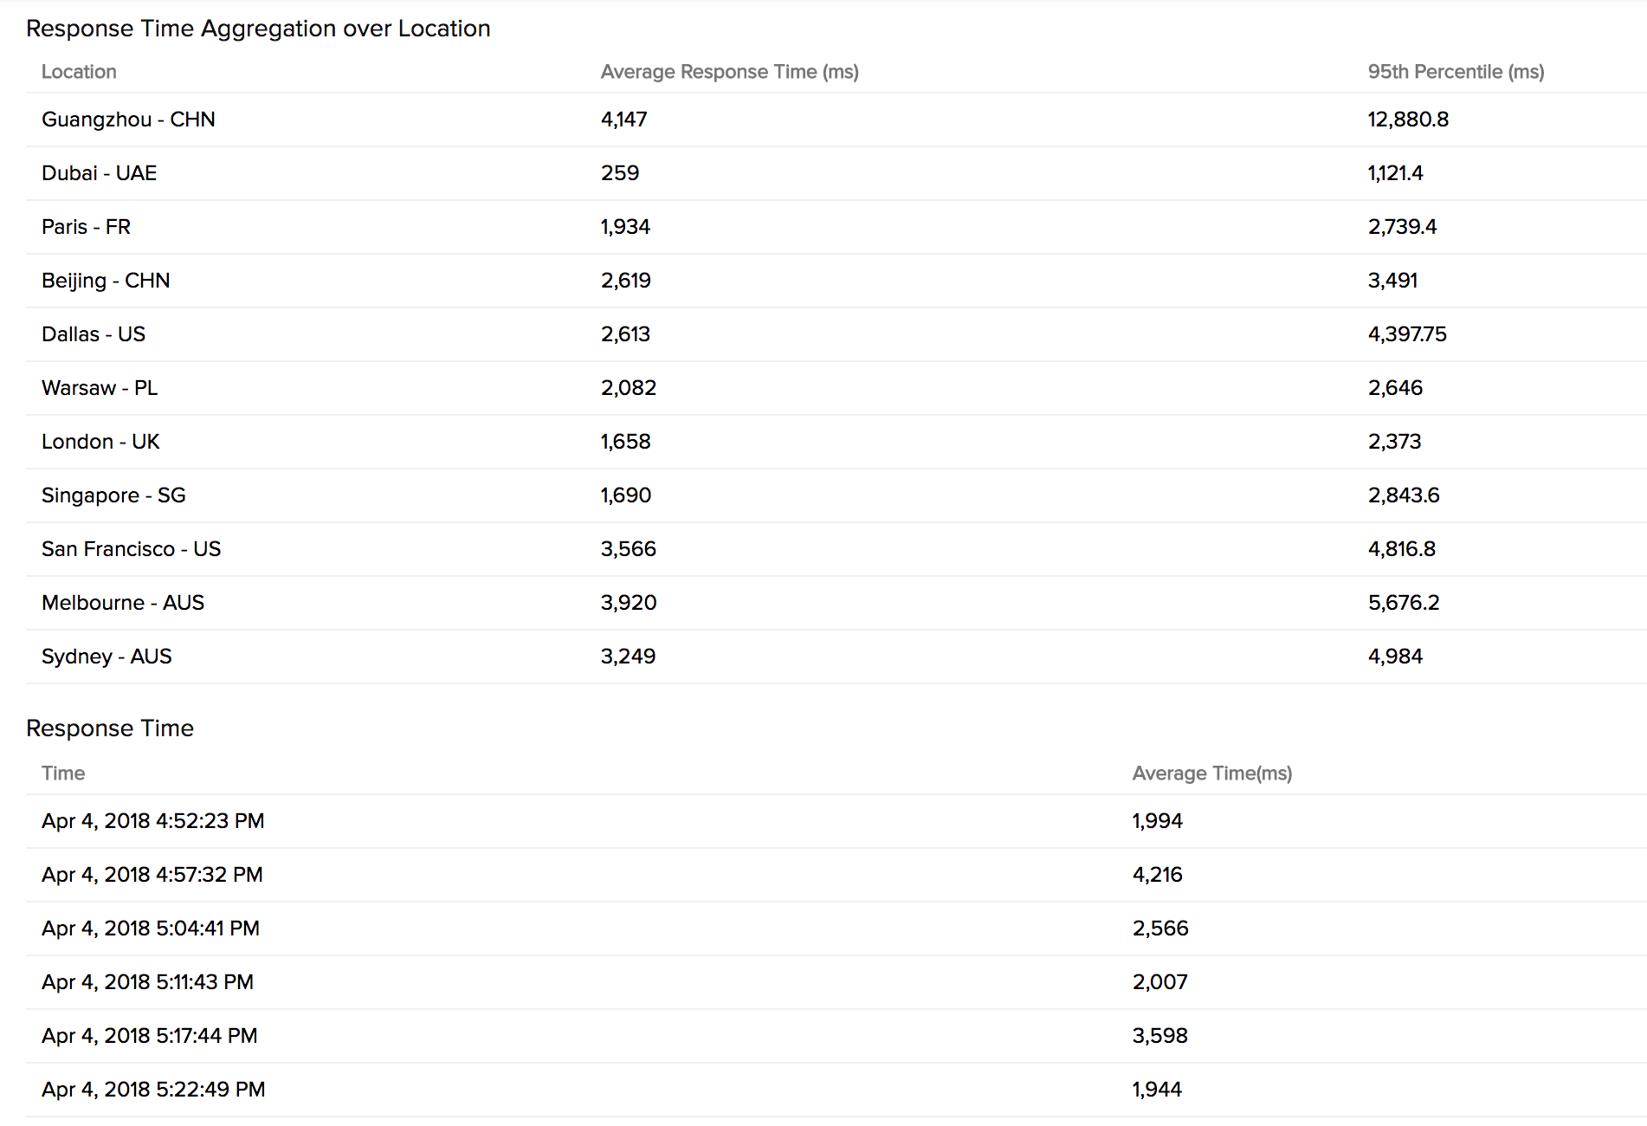Select Beijing - CHN in the table
This screenshot has width=1647, height=1126.
(106, 281)
